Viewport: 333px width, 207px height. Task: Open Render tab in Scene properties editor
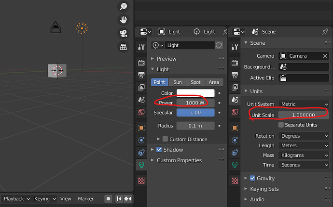point(235,63)
